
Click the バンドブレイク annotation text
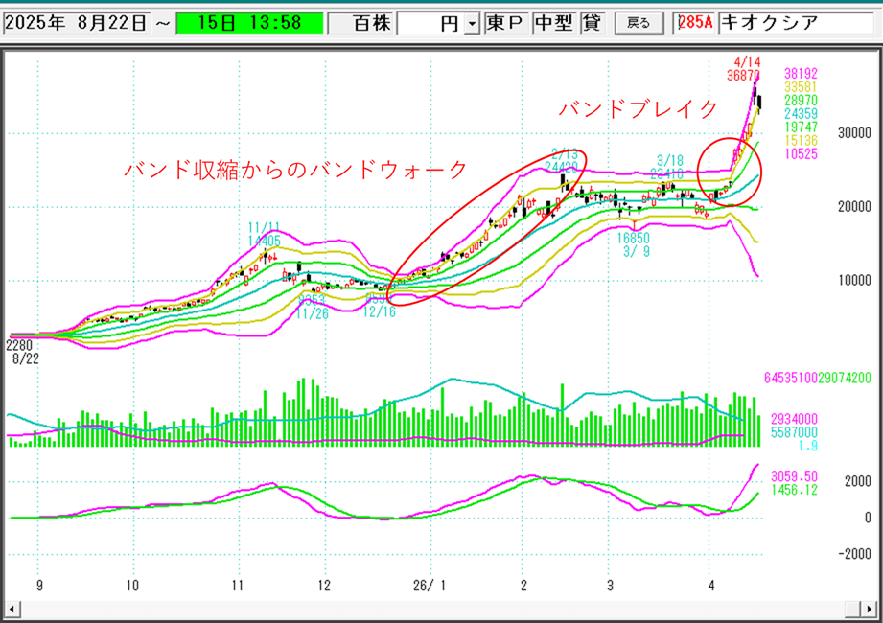(638, 110)
